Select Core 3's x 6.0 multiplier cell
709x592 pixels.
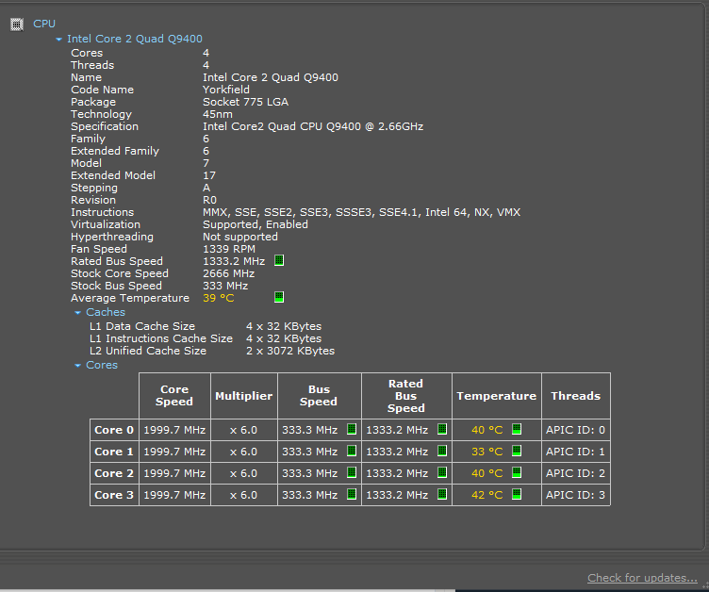coord(243,495)
